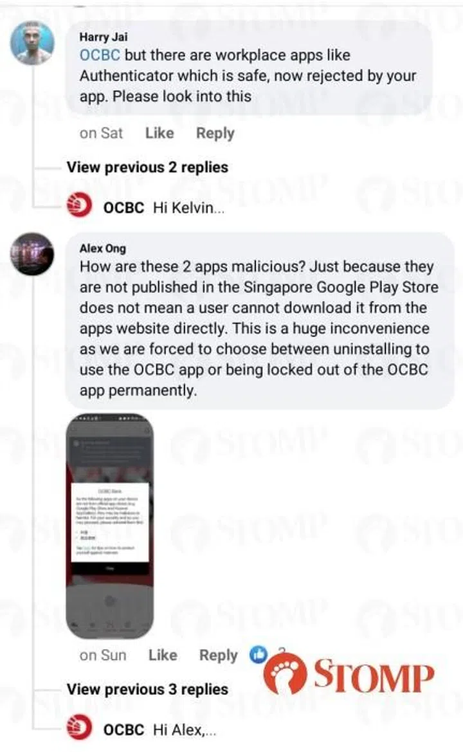The height and width of the screenshot is (752, 463).
Task: Reply to Alex Ong's comment
Action: tap(219, 656)
